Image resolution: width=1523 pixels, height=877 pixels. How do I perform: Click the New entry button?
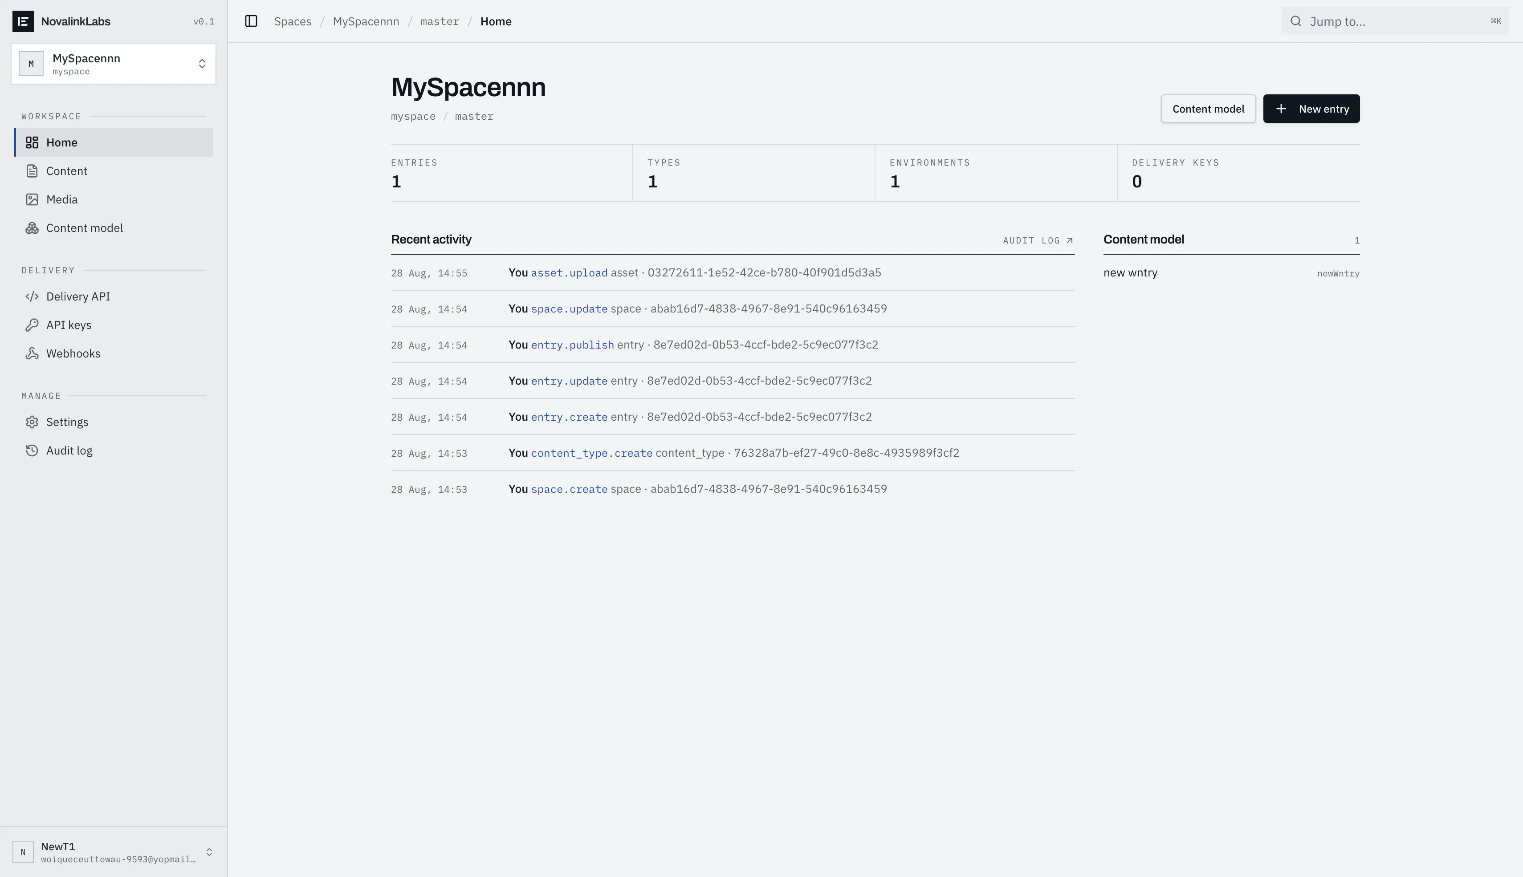1311,109
